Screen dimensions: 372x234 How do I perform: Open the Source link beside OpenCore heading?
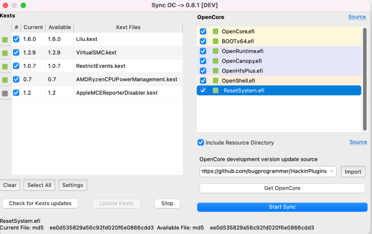[x=357, y=17]
